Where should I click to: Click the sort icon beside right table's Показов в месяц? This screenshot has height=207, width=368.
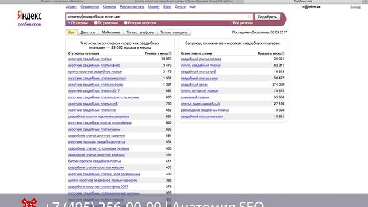pyautogui.click(x=283, y=53)
